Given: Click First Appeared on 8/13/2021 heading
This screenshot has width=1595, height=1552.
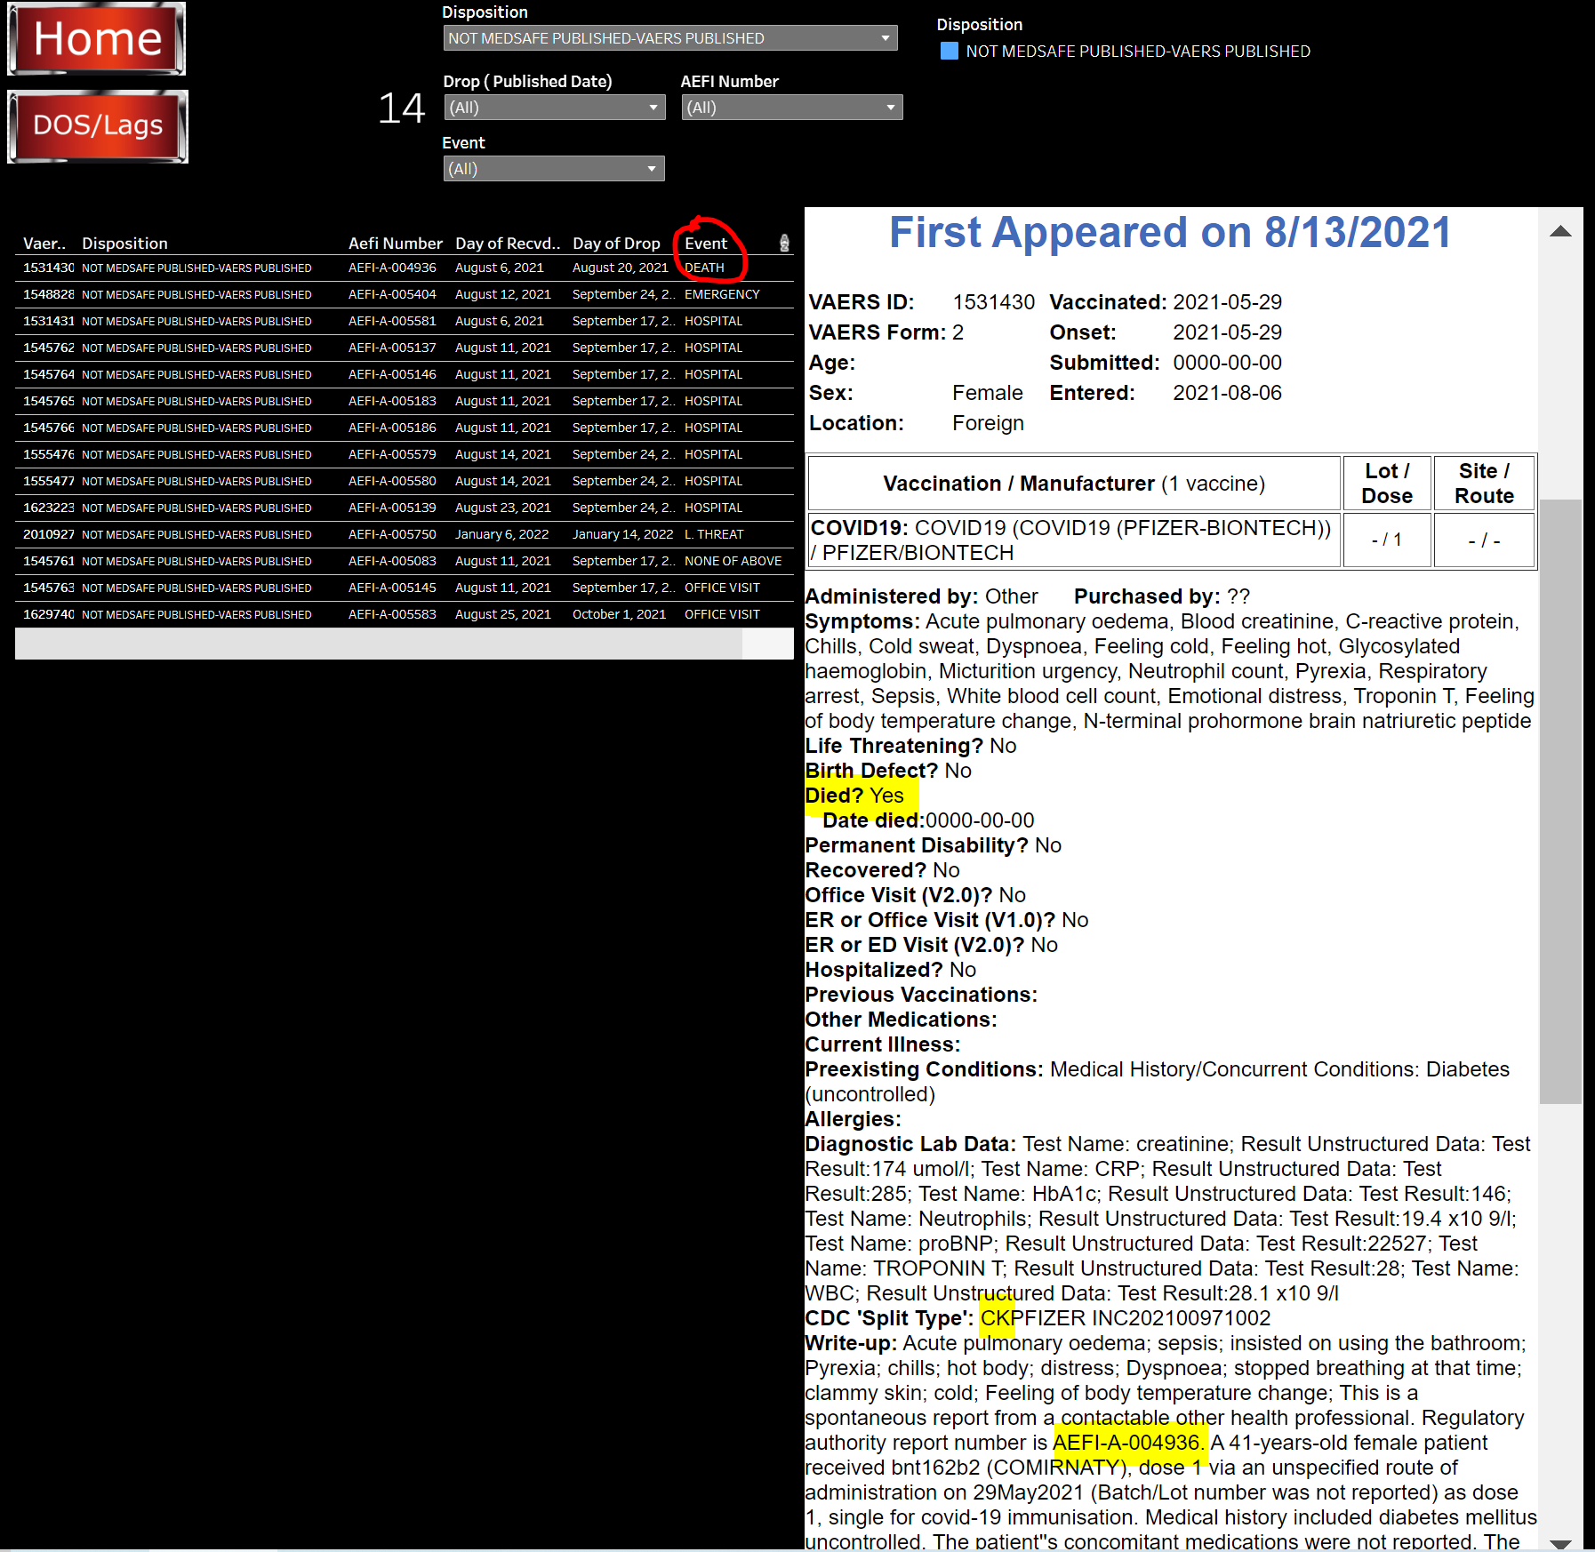Looking at the screenshot, I should pos(1170,233).
